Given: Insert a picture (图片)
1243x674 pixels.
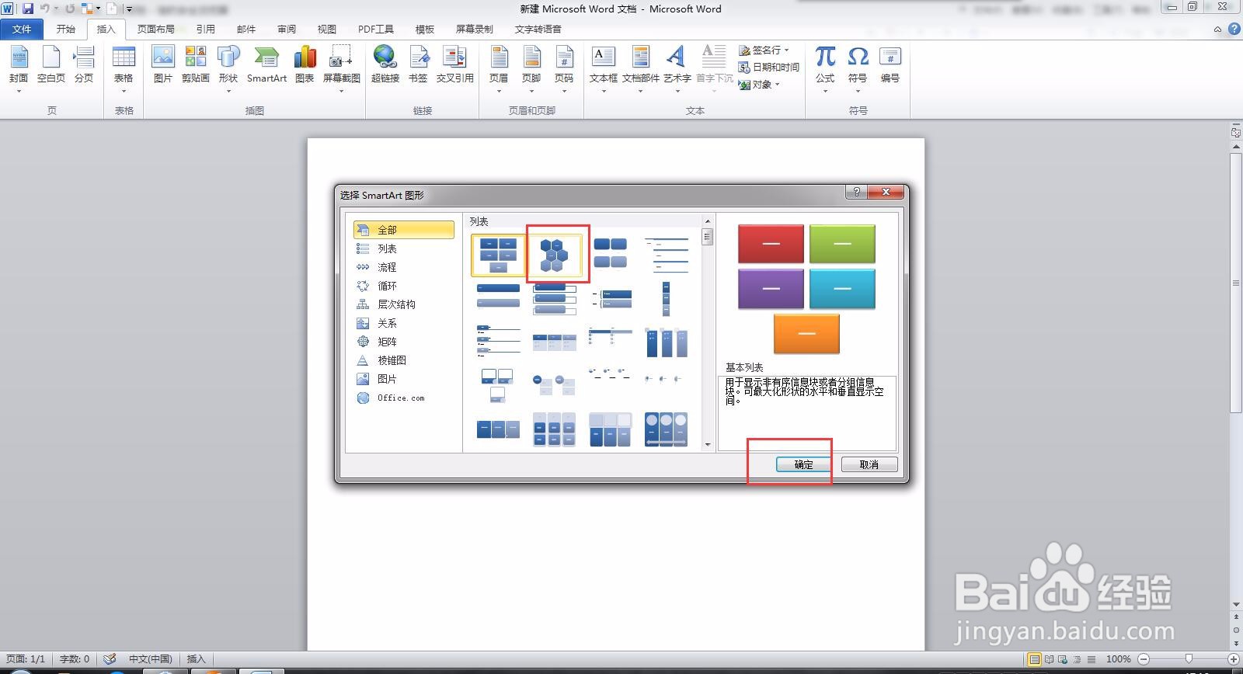Looking at the screenshot, I should (x=163, y=65).
